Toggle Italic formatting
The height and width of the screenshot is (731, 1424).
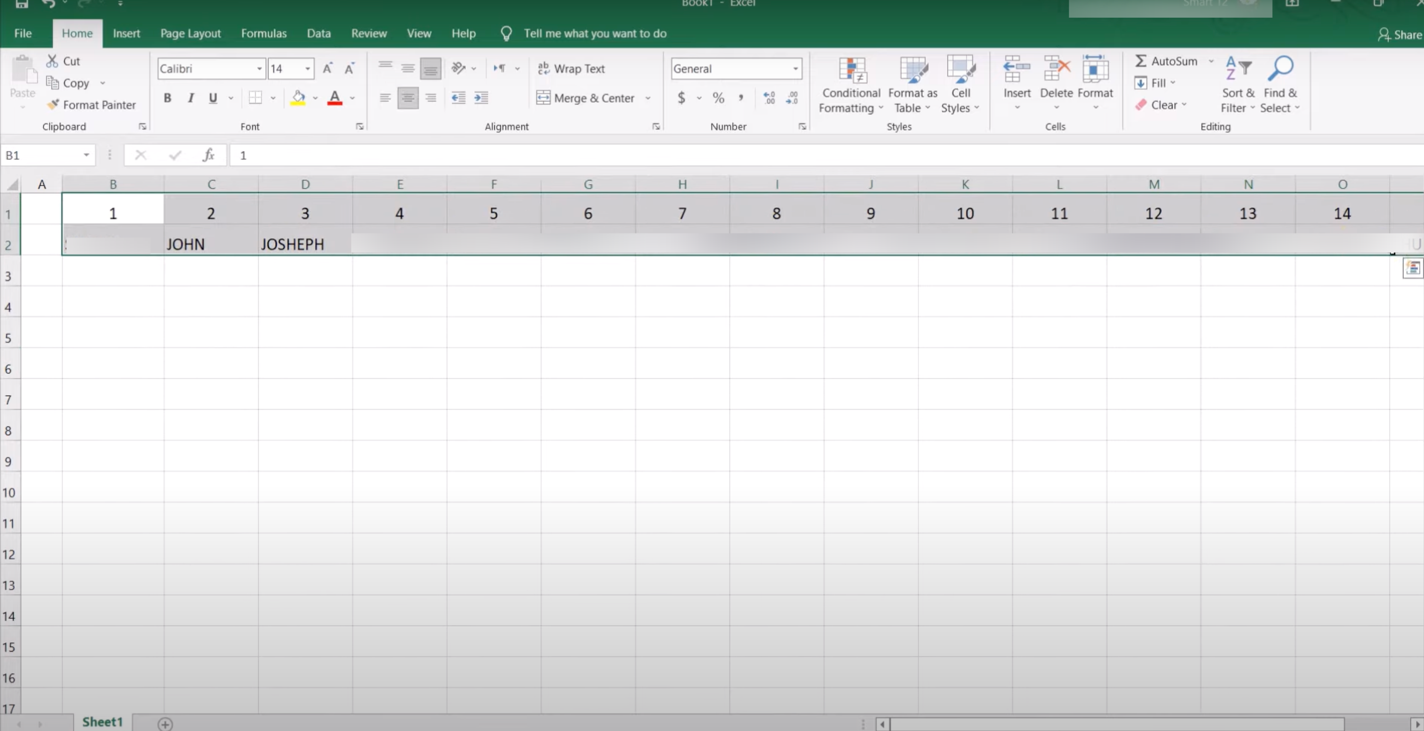[x=191, y=98]
